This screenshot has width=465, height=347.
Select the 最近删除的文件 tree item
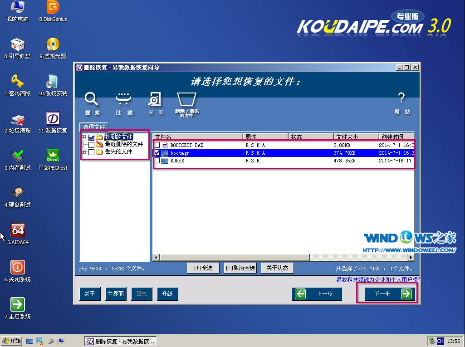(x=123, y=144)
